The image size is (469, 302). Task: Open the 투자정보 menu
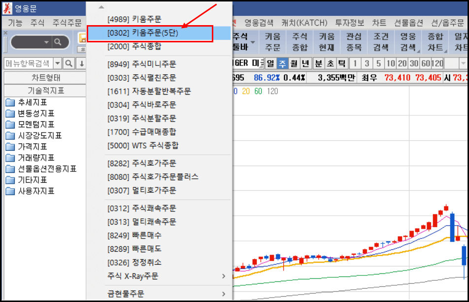(x=349, y=23)
